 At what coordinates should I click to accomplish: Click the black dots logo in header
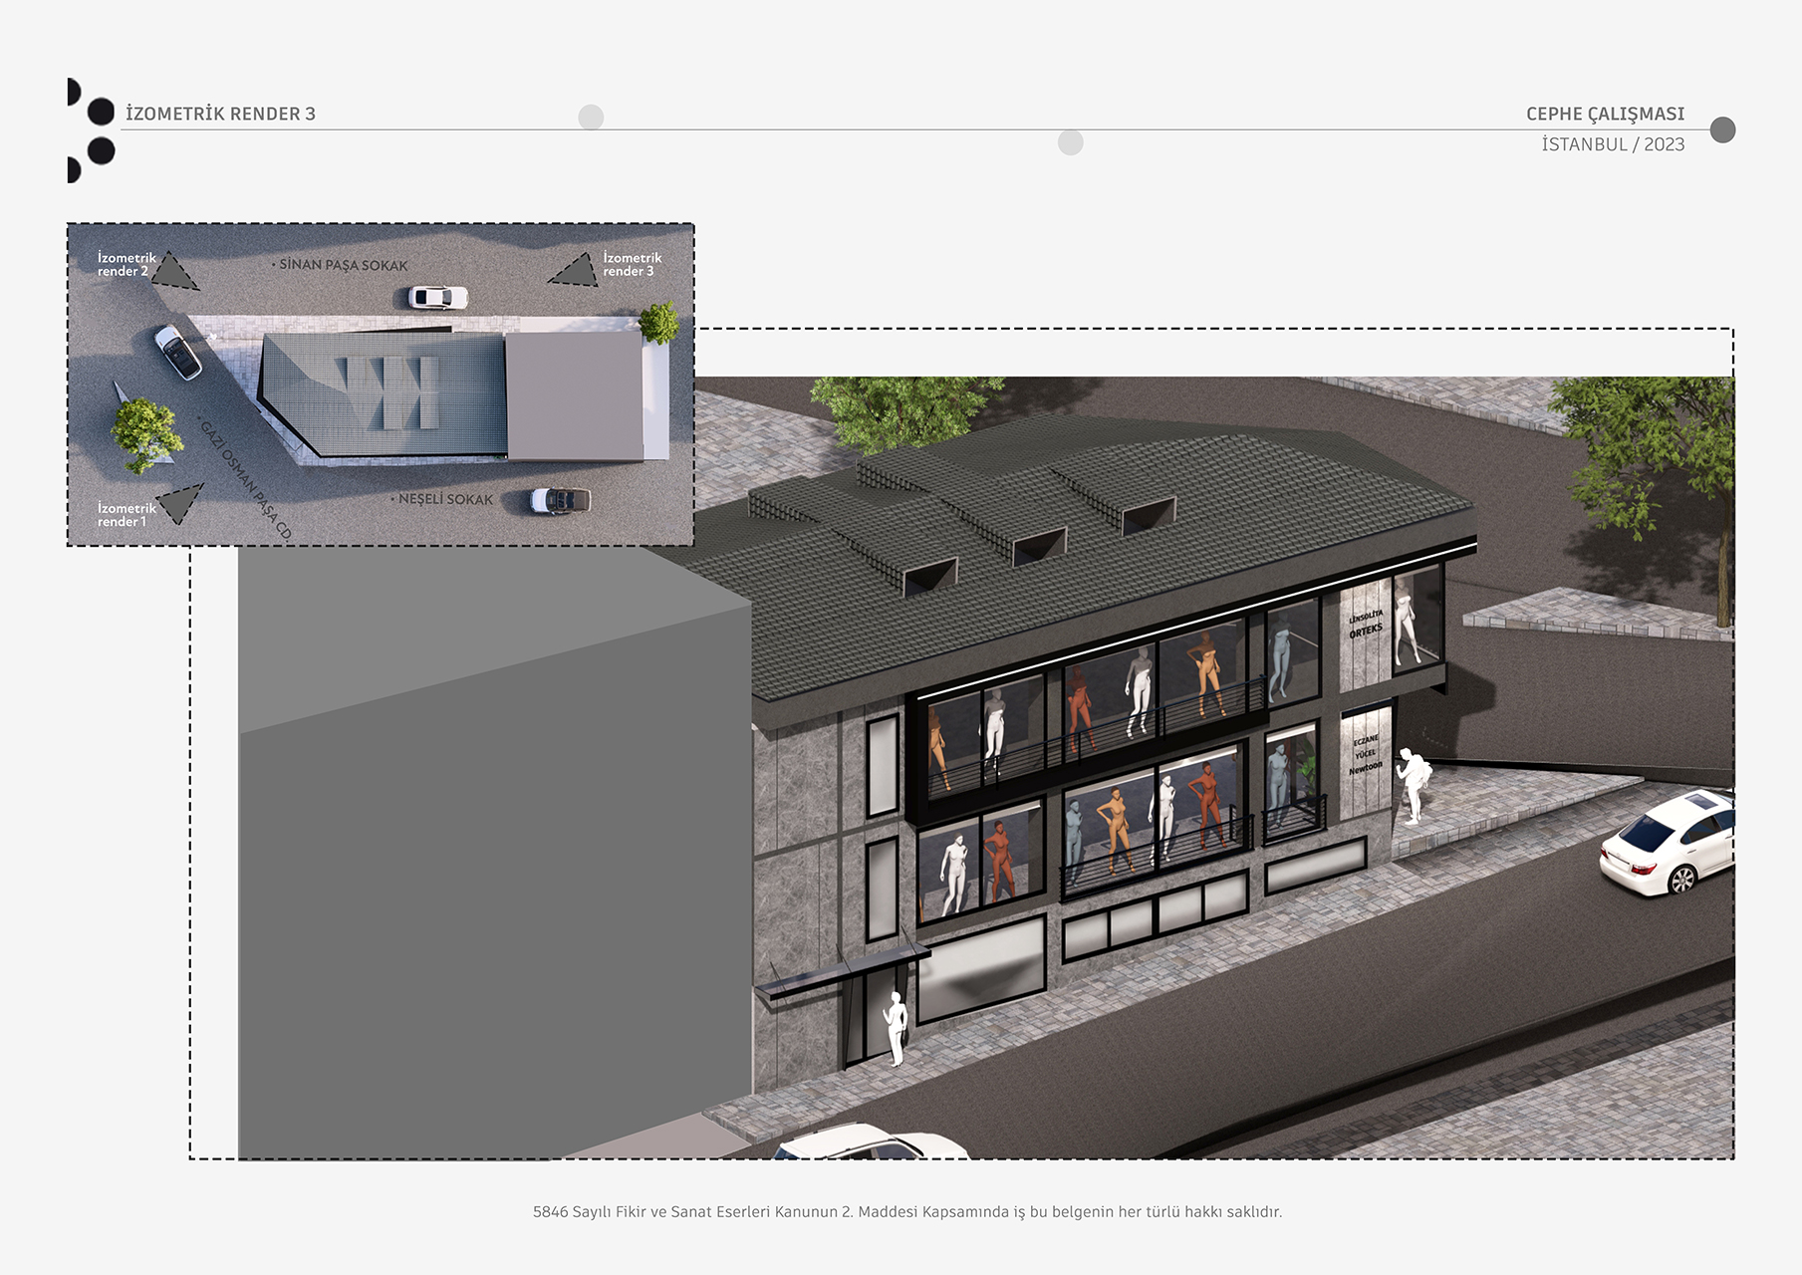coord(91,130)
